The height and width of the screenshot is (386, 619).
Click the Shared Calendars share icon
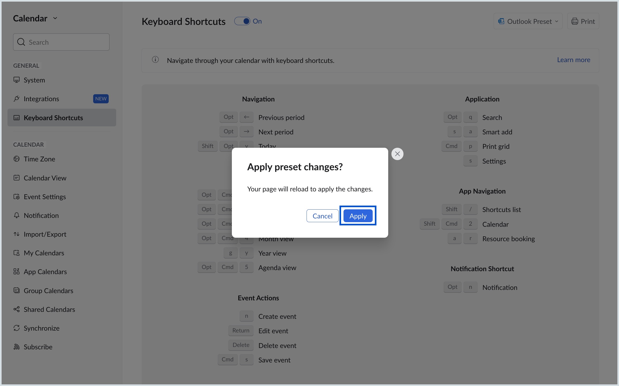pyautogui.click(x=17, y=309)
